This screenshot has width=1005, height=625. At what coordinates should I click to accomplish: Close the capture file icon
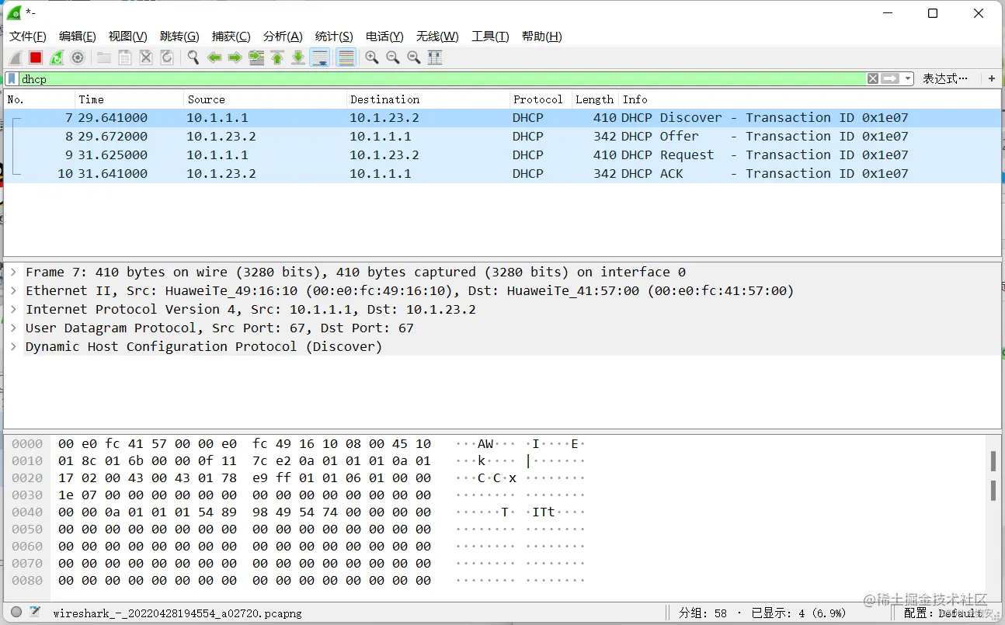145,57
